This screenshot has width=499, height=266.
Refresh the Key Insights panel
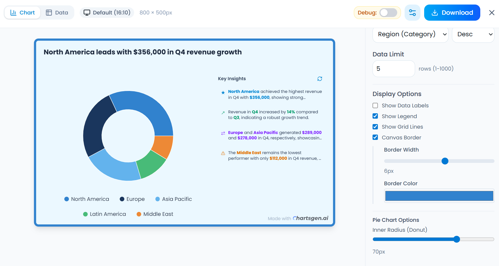click(320, 78)
